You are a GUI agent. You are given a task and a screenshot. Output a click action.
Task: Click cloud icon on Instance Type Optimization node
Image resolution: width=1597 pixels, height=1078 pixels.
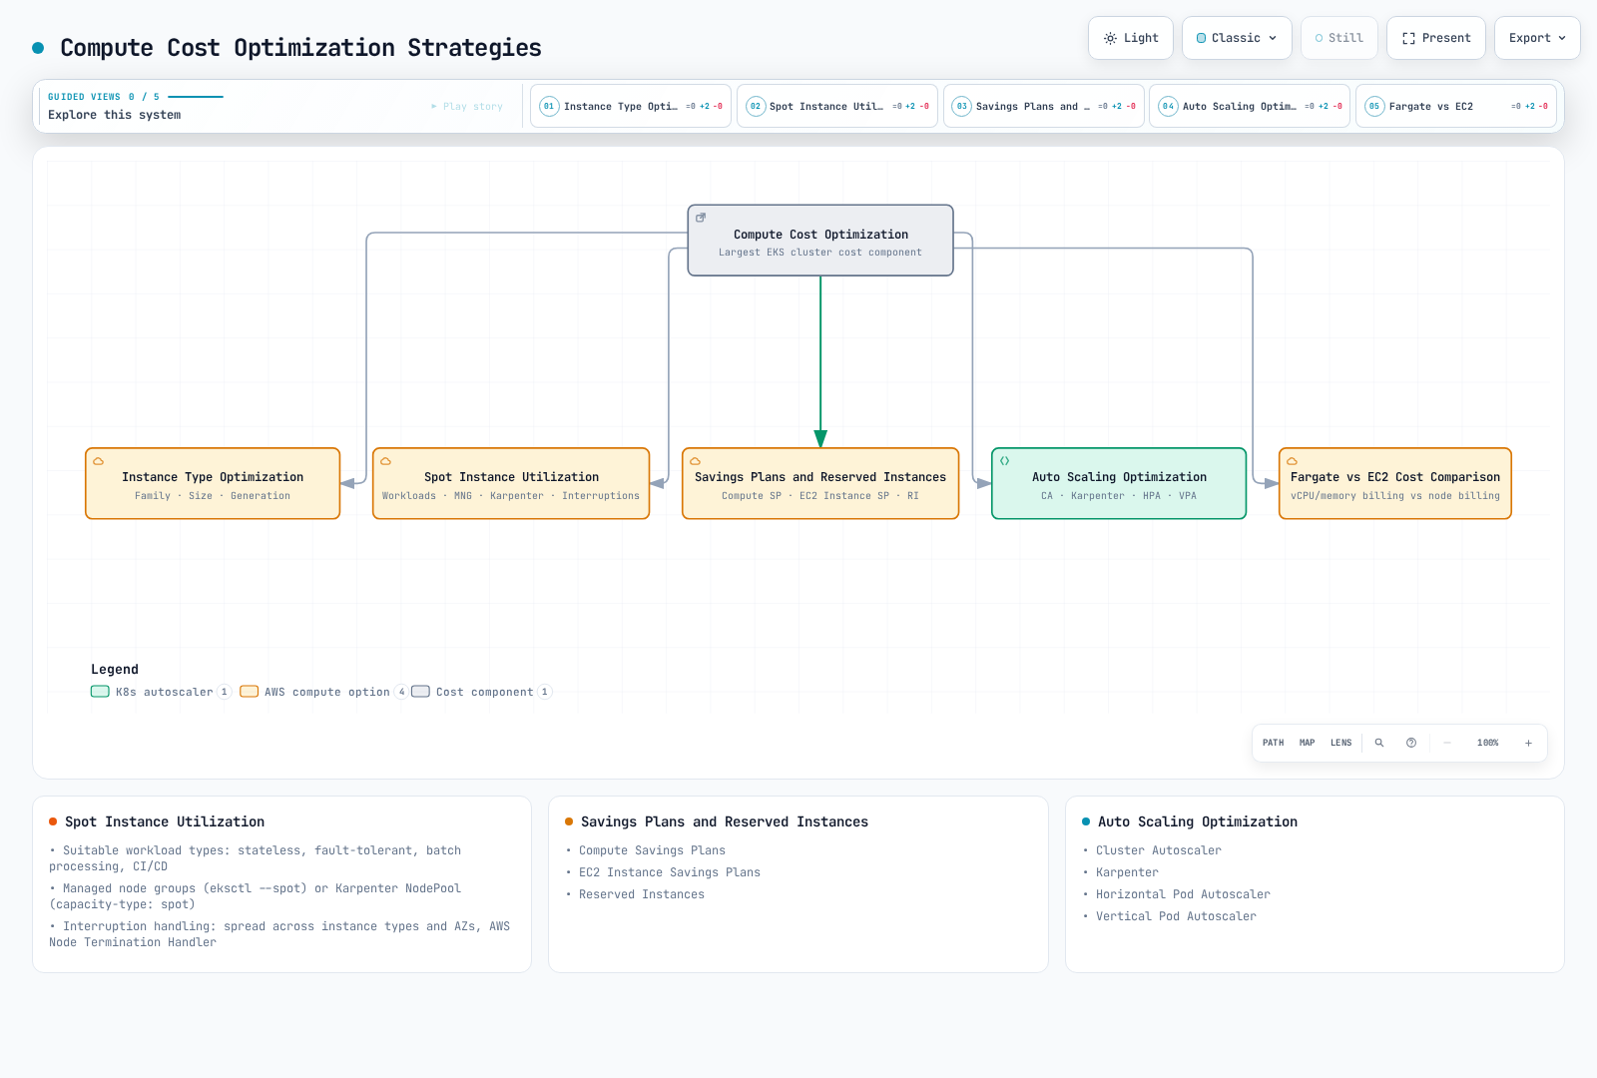[98, 461]
